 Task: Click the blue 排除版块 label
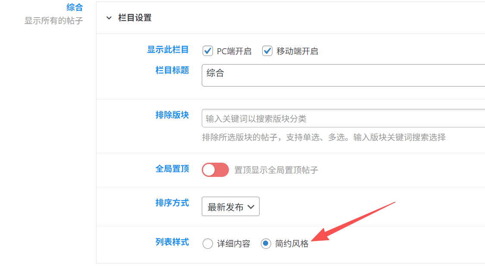point(172,115)
